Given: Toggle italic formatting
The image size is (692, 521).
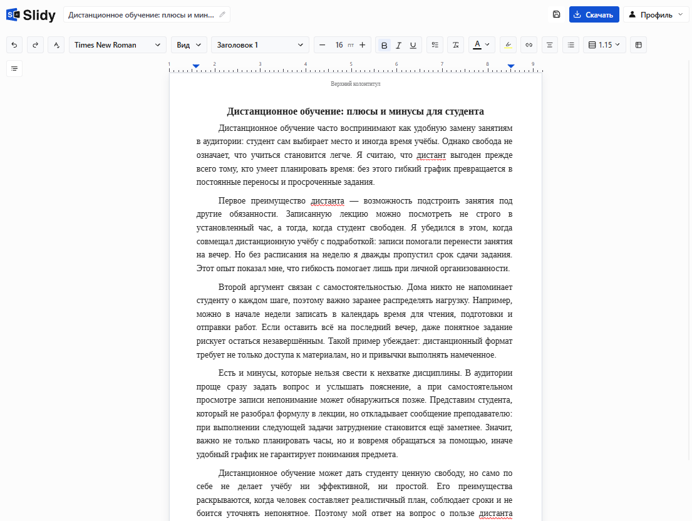Looking at the screenshot, I should pyautogui.click(x=398, y=45).
